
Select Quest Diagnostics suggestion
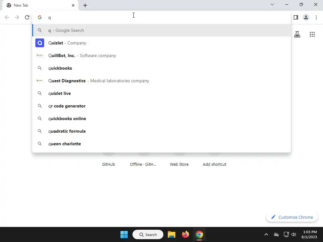[x=161, y=81]
